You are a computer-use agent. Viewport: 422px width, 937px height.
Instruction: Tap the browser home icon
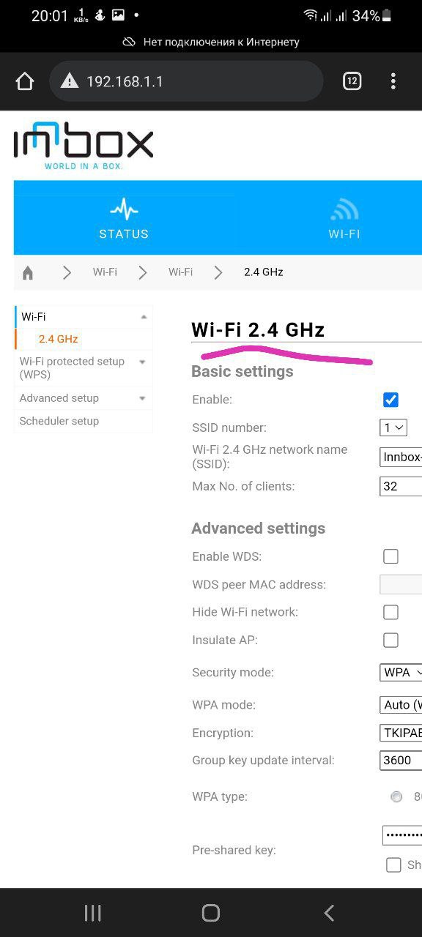point(25,81)
